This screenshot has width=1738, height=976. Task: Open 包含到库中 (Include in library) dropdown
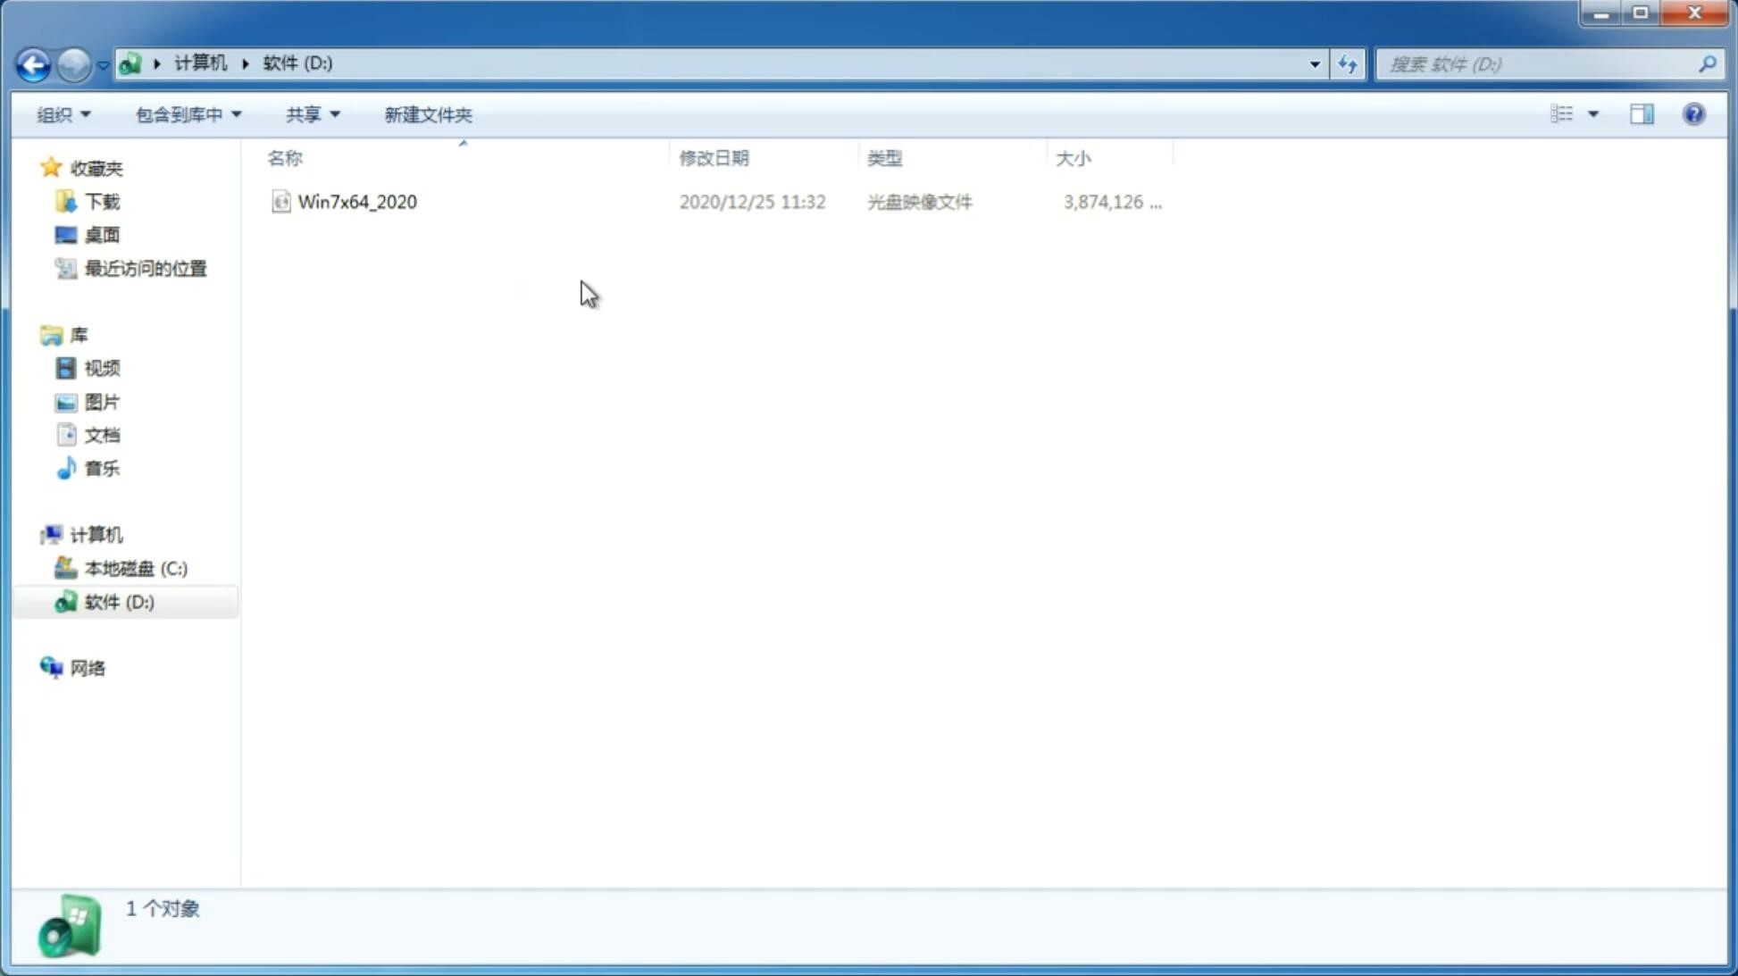[x=186, y=113]
